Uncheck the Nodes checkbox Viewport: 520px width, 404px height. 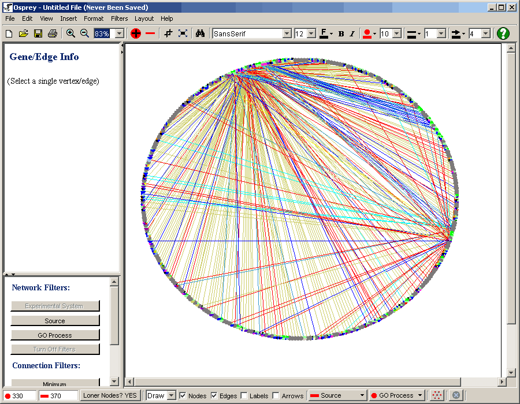click(183, 395)
